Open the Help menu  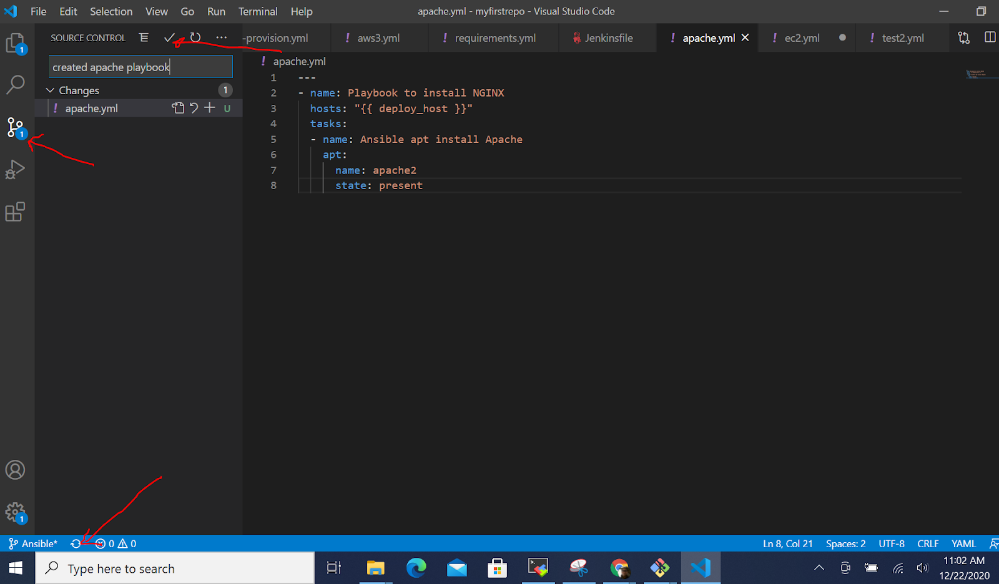click(302, 11)
